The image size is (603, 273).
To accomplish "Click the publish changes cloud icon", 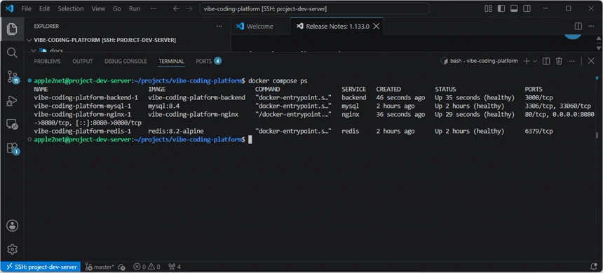I will (121, 267).
